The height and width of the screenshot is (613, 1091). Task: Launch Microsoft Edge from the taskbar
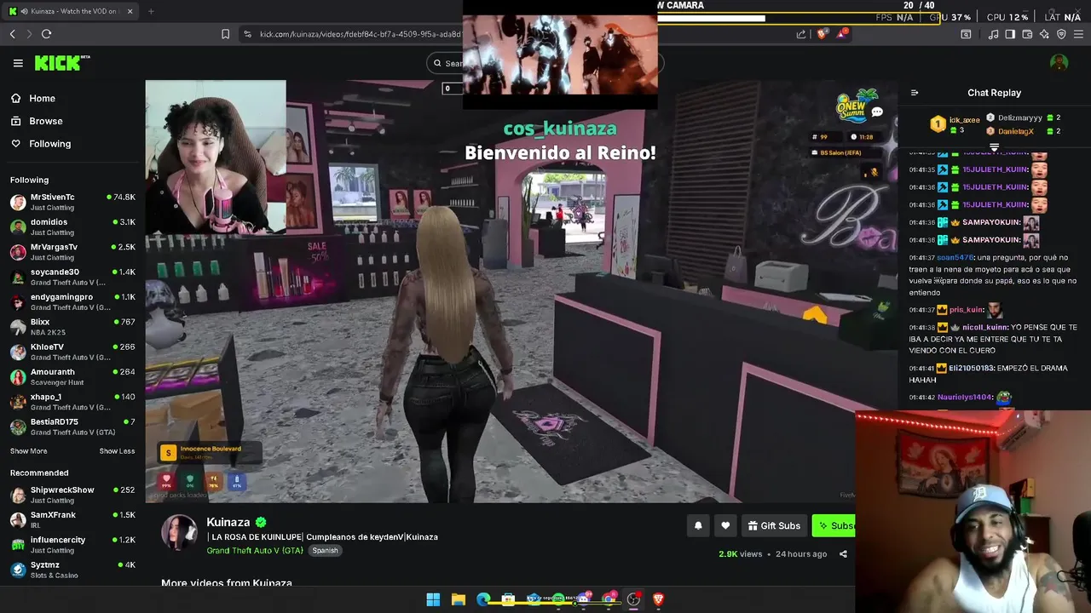click(483, 599)
